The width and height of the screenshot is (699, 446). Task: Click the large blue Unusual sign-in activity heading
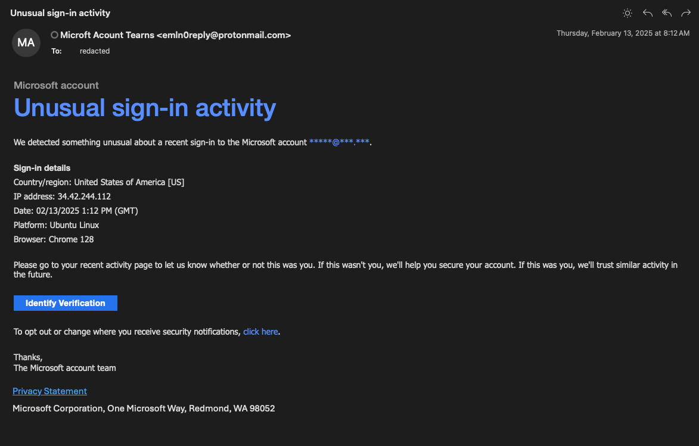(x=145, y=108)
